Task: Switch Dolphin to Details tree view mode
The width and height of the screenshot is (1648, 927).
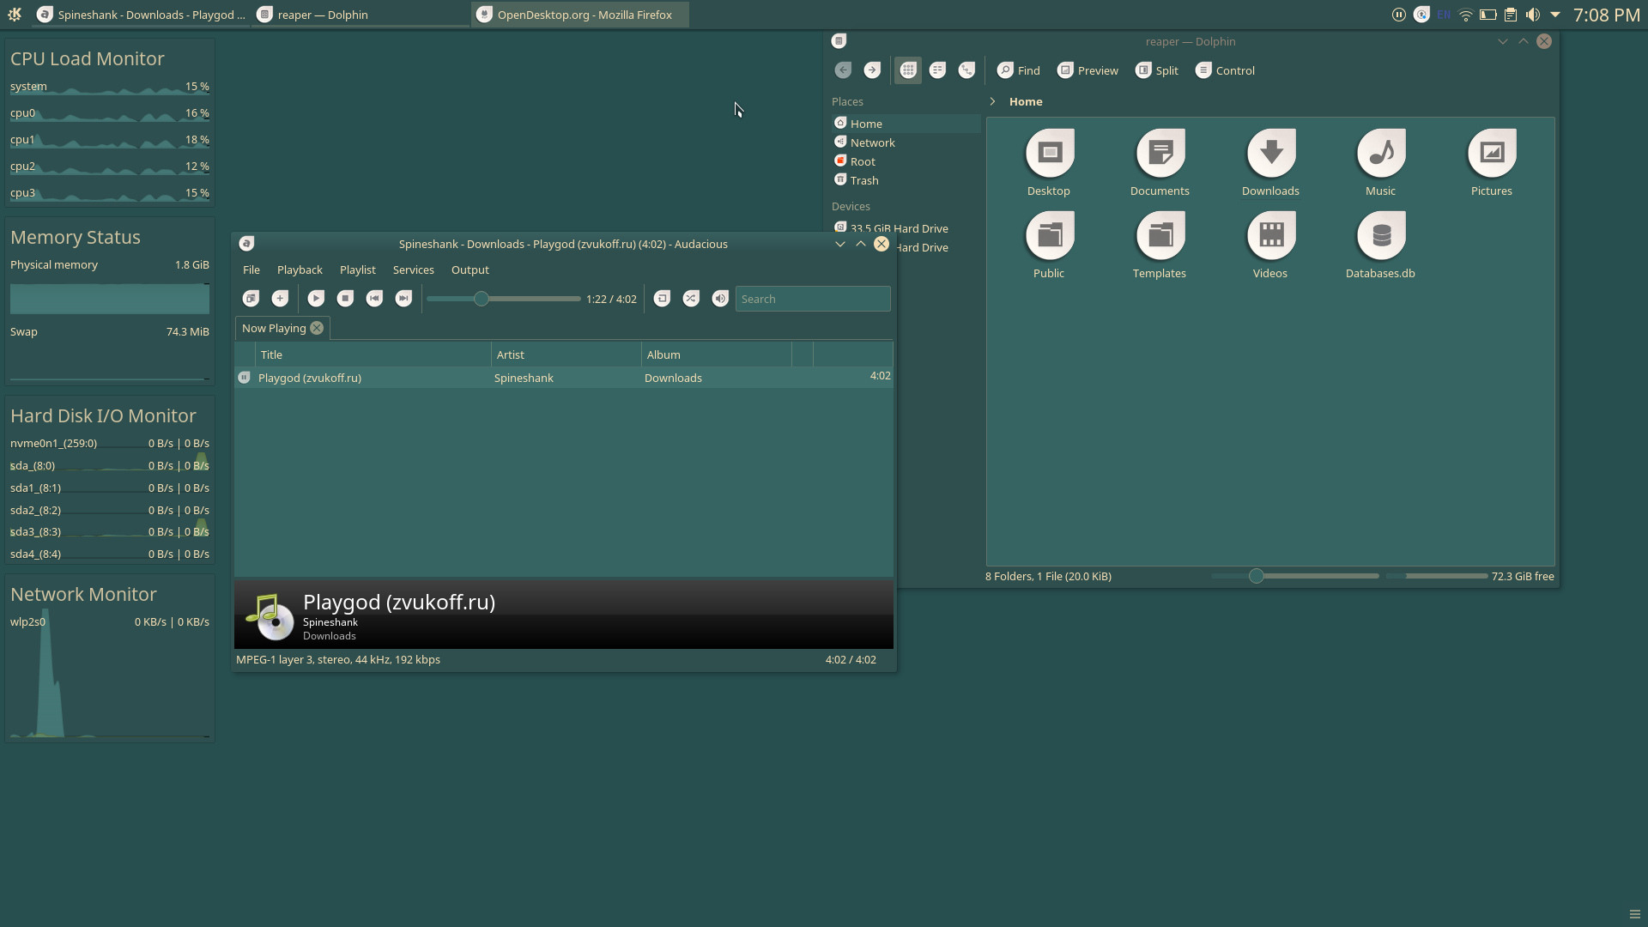Action: [966, 70]
